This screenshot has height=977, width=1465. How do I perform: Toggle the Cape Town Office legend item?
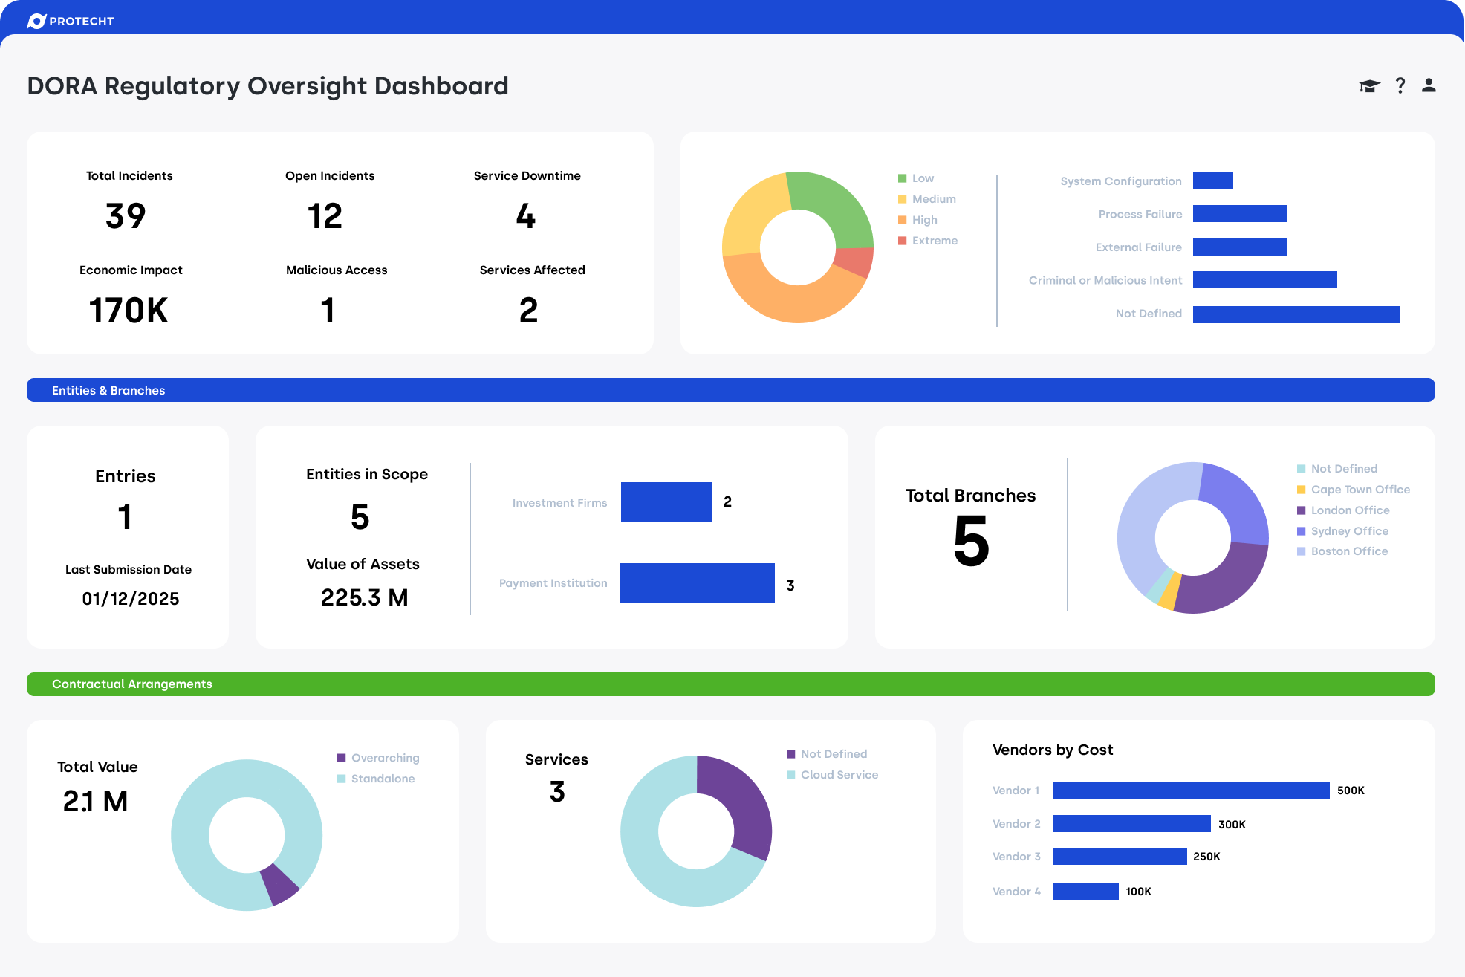click(1360, 490)
